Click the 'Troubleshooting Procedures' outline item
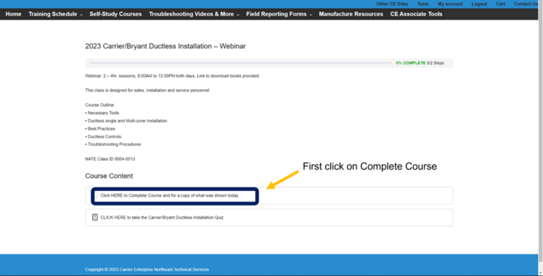543x276 pixels. pos(115,145)
